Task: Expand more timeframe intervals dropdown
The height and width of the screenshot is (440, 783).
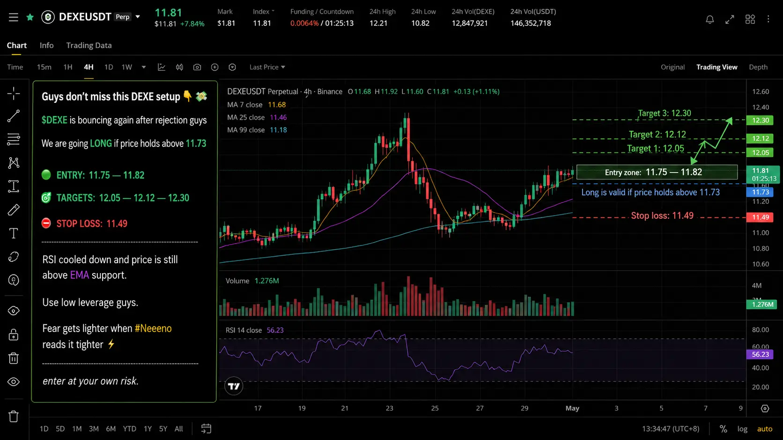Action: [144, 67]
